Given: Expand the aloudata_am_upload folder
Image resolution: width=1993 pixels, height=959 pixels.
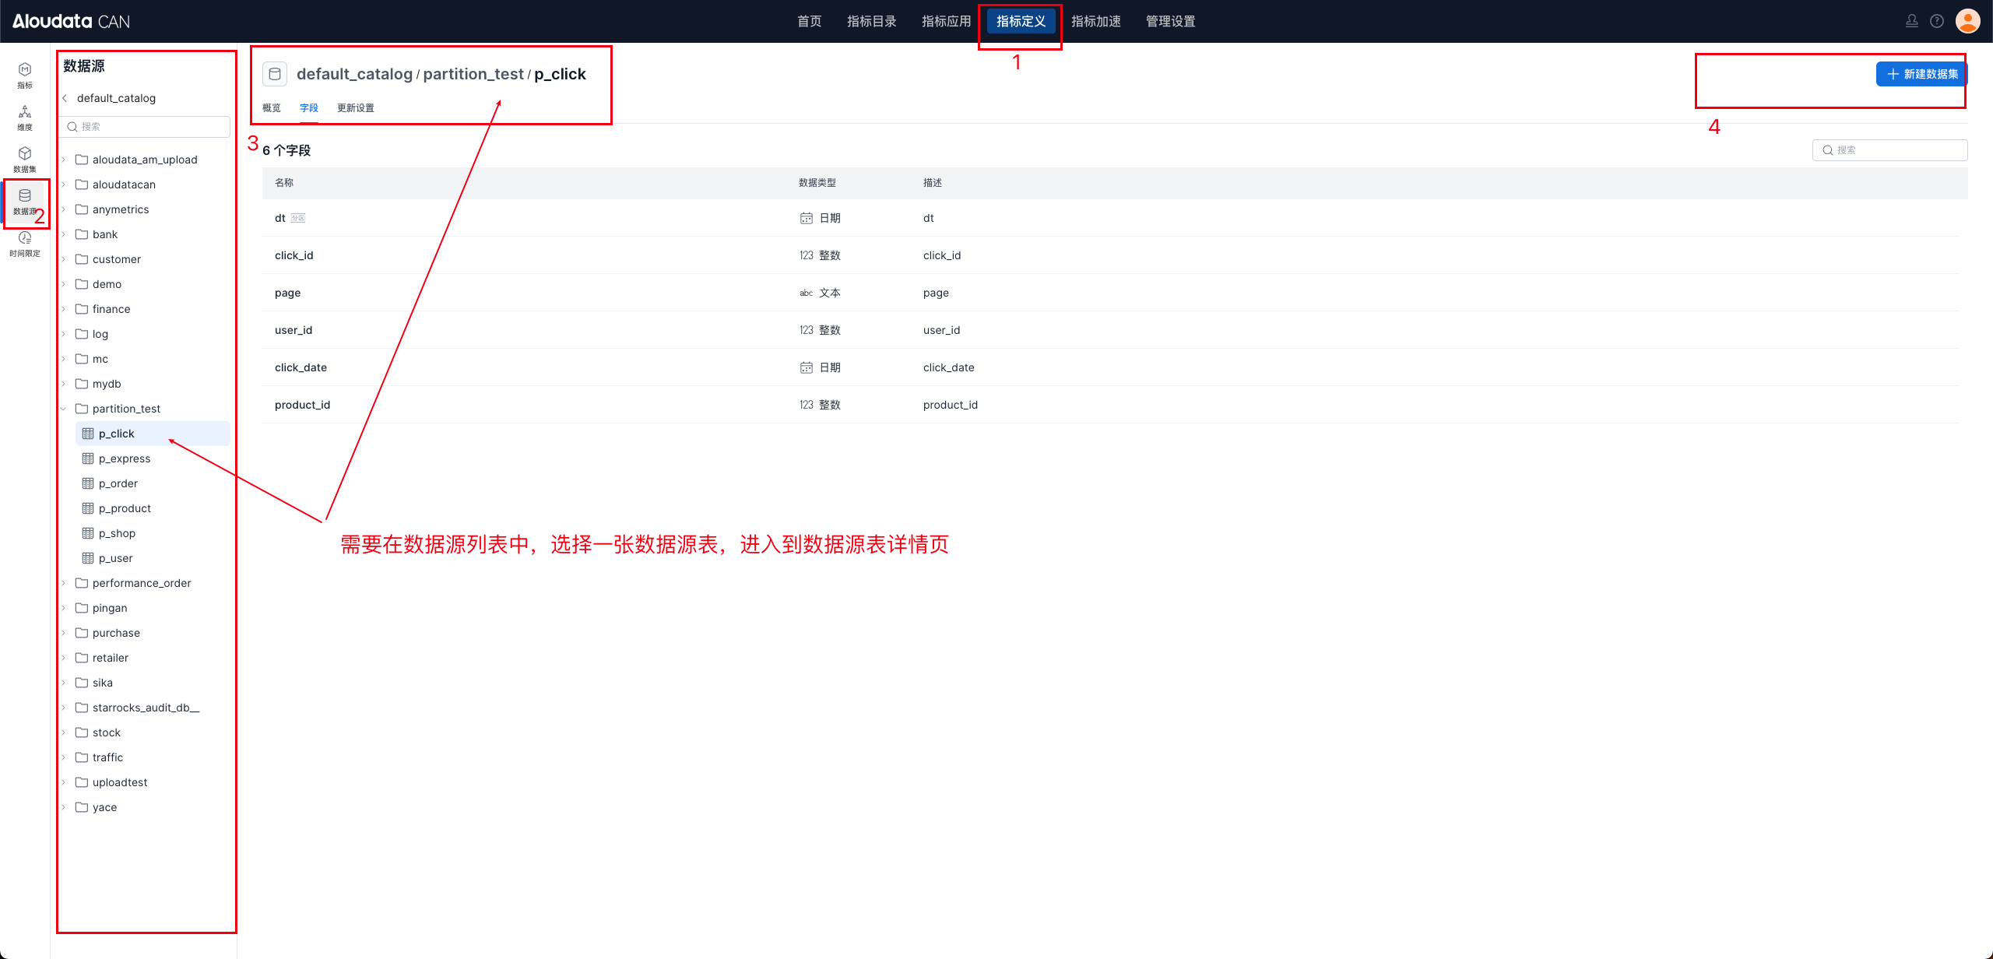Looking at the screenshot, I should point(64,160).
